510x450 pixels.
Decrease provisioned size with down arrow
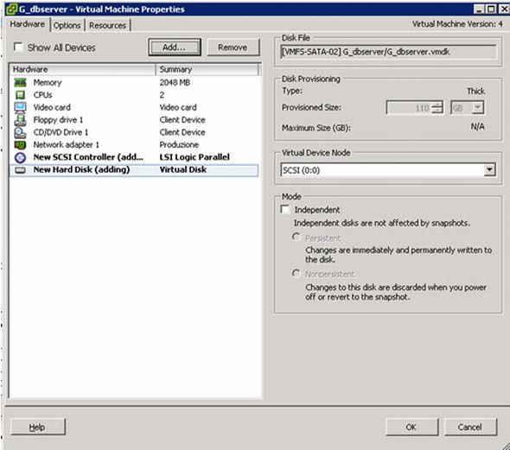[x=437, y=111]
